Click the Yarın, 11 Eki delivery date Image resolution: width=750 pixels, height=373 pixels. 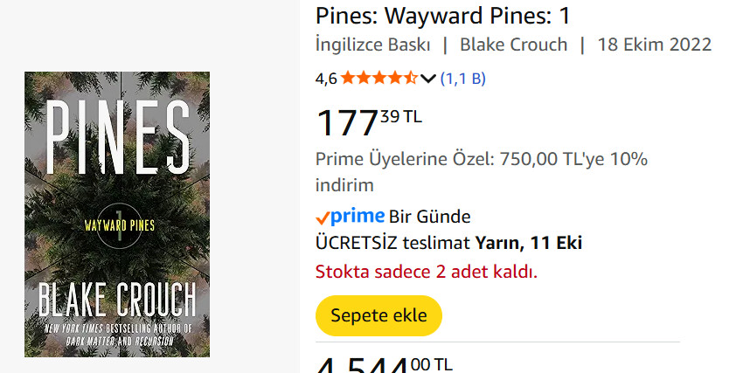tap(529, 243)
